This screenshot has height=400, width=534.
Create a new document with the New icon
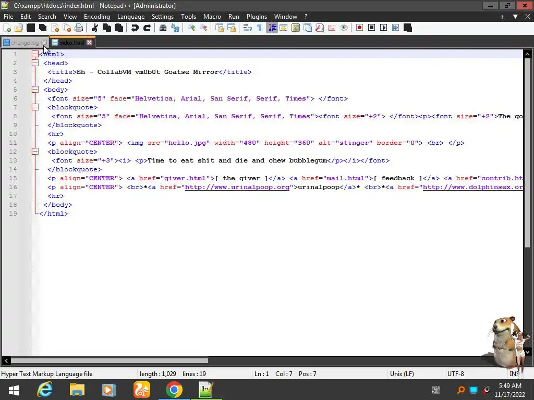point(7,28)
